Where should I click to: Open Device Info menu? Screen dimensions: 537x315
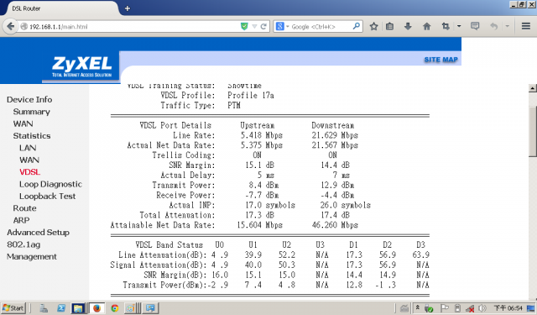click(x=29, y=100)
